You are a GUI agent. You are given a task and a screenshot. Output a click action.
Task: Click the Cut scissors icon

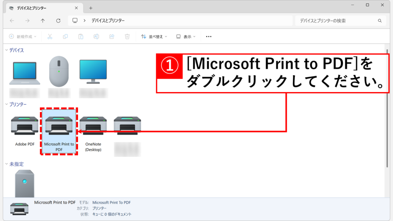50,36
